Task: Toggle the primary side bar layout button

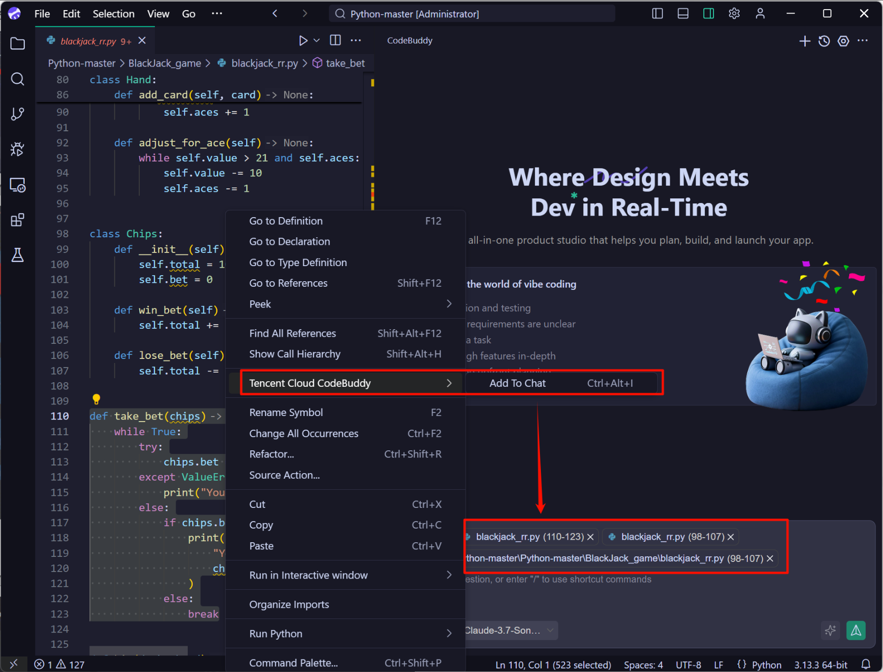Action: click(657, 14)
